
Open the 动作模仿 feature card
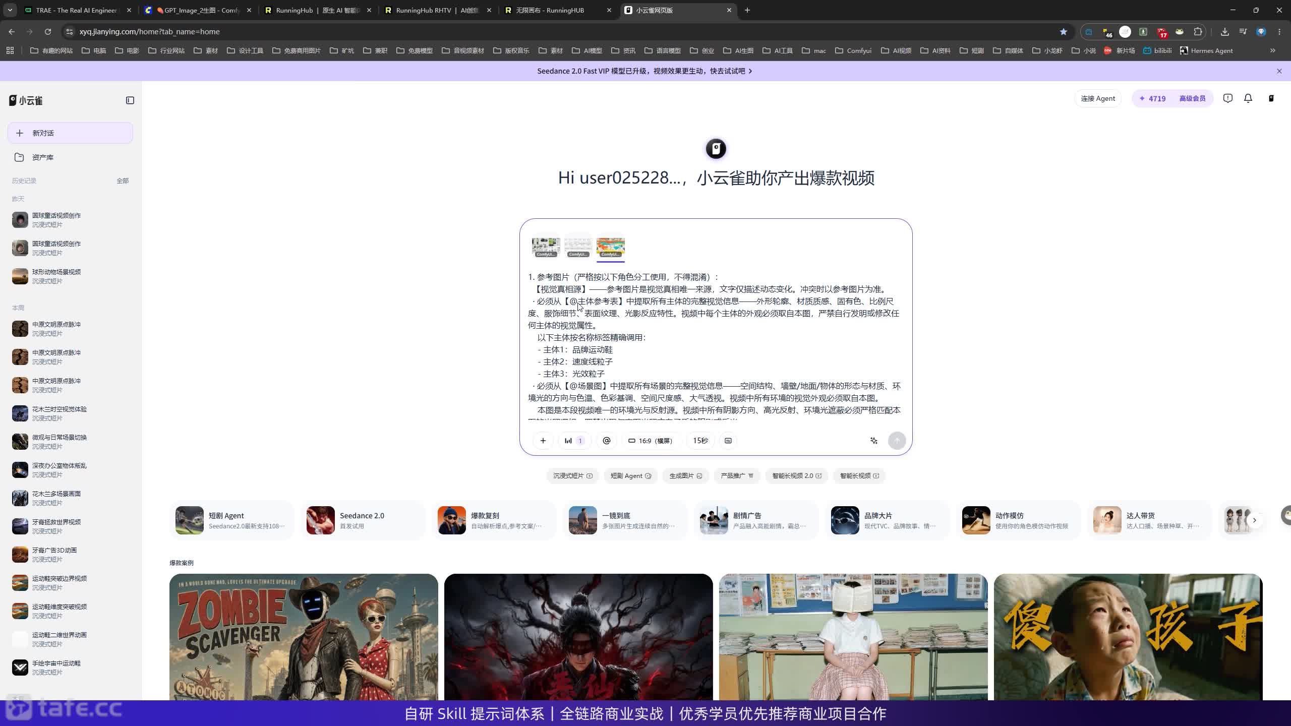tap(1019, 520)
